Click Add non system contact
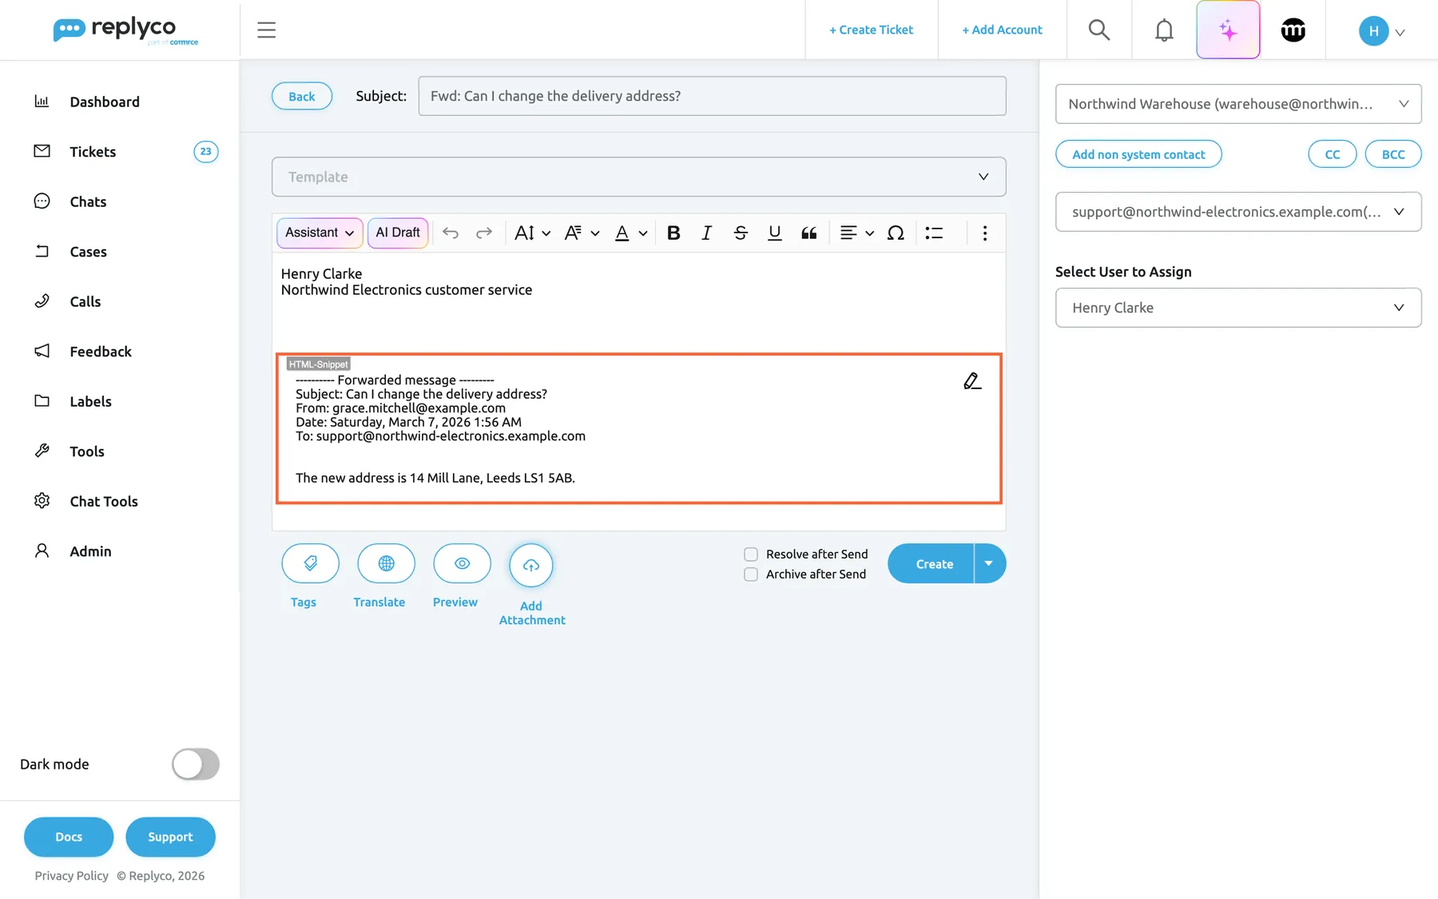 point(1138,154)
